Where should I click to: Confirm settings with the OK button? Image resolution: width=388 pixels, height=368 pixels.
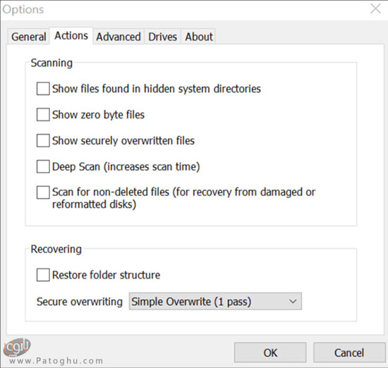tap(270, 352)
